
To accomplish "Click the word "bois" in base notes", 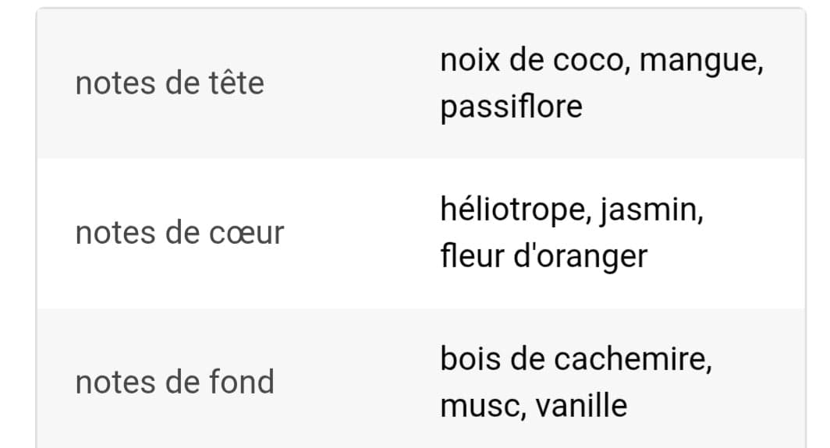I will click(470, 360).
